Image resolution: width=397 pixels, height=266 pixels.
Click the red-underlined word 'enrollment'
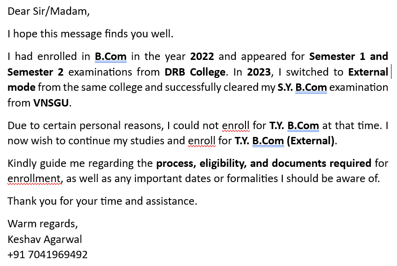point(35,178)
